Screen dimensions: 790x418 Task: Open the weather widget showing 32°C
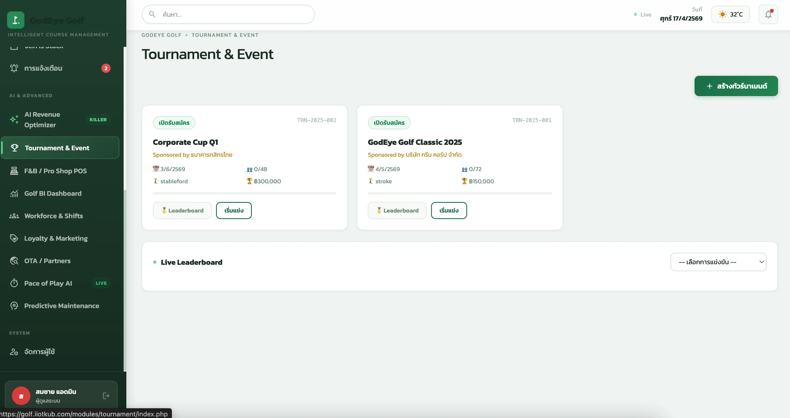[x=730, y=14]
